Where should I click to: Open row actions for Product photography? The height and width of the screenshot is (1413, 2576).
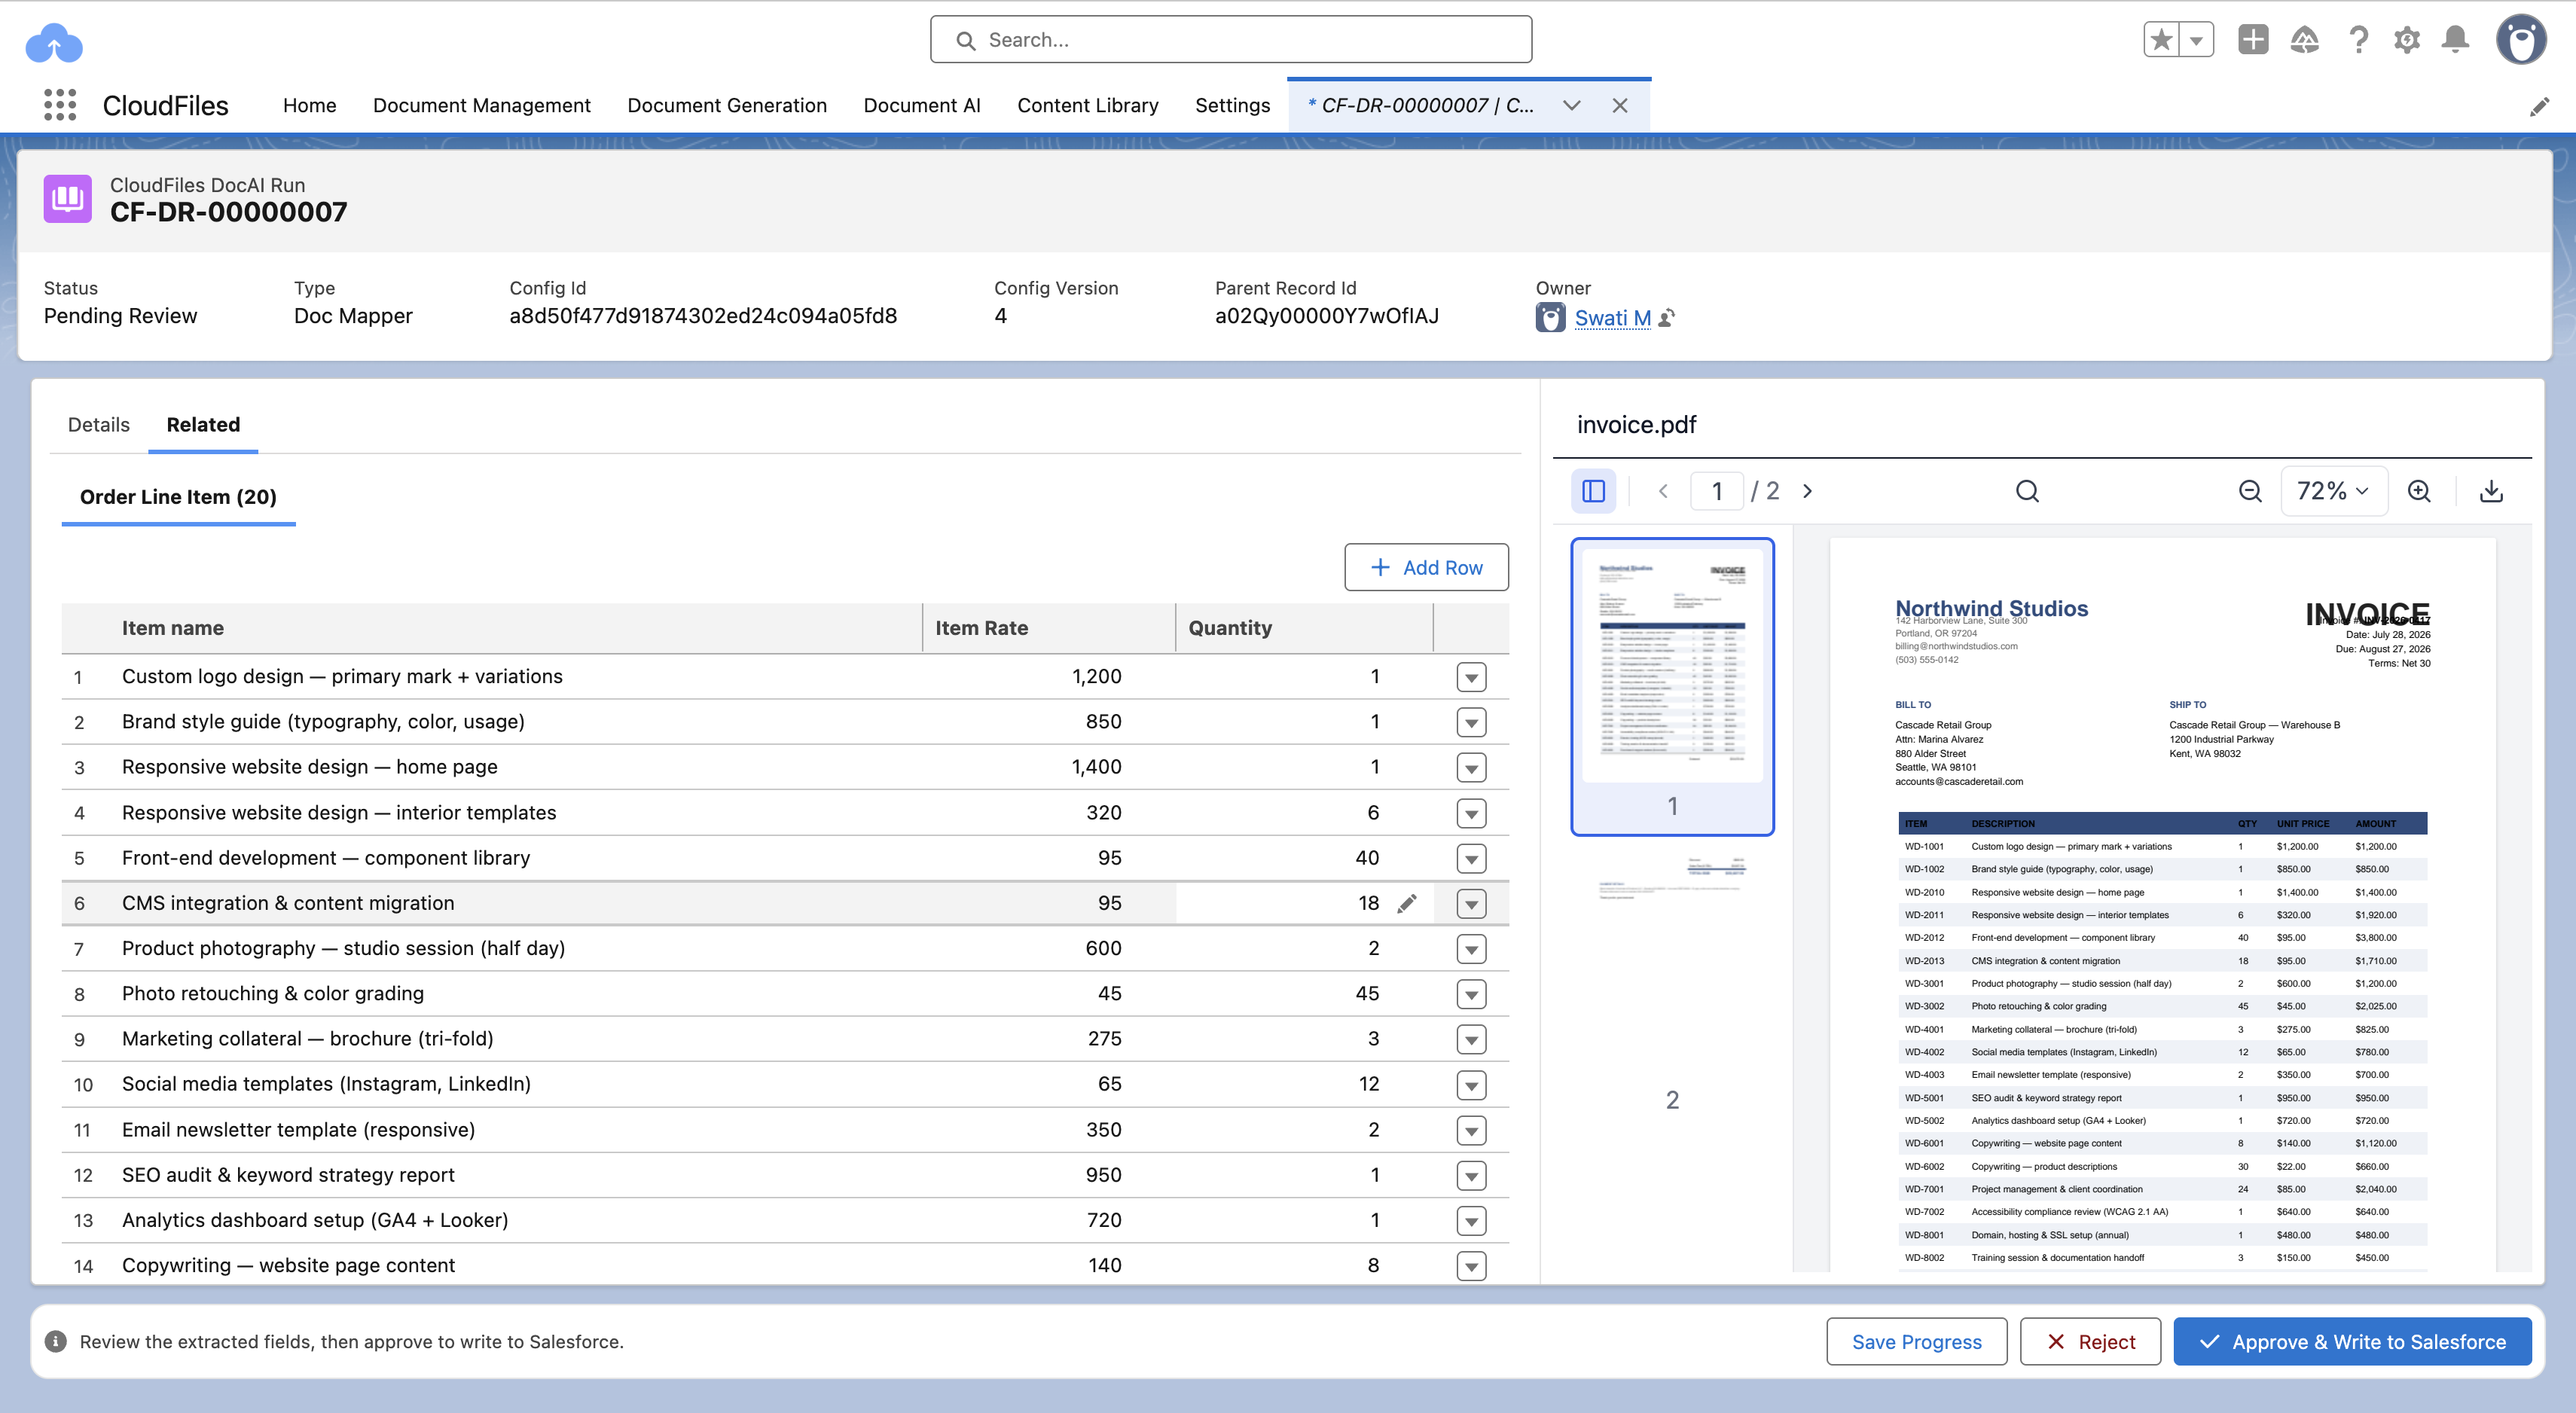click(1471, 948)
